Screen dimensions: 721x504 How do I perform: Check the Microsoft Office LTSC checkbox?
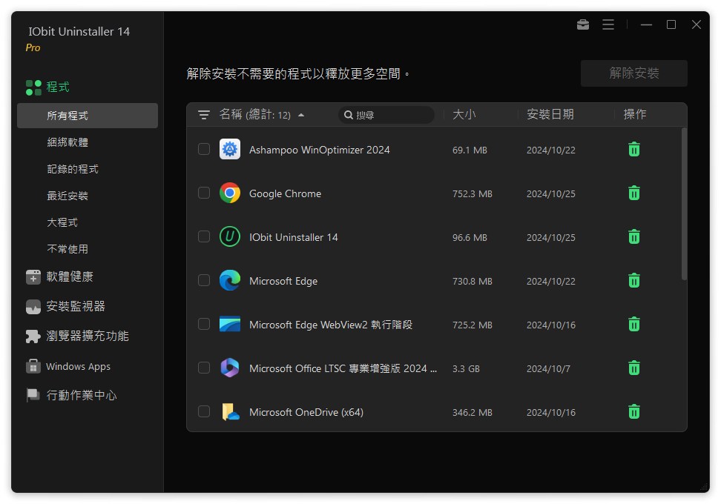[204, 368]
